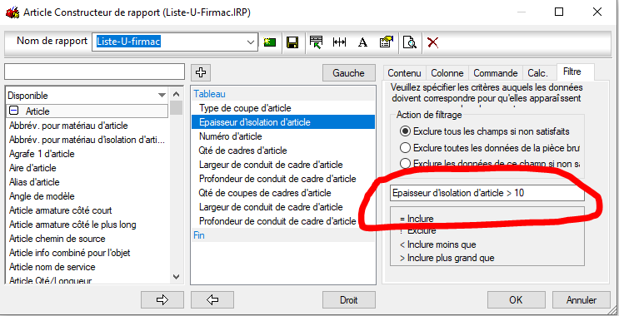The height and width of the screenshot is (316, 619).
Task: Preview report with magnifier page icon
Action: [410, 42]
